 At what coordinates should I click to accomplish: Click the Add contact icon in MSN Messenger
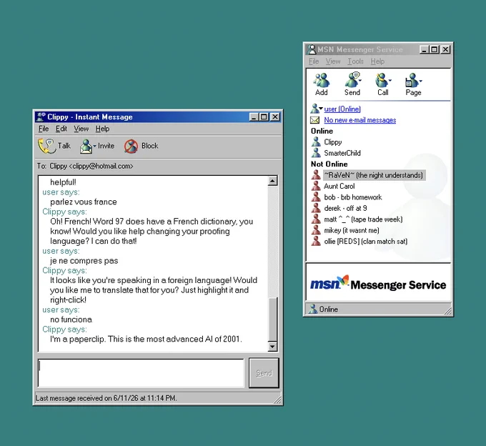point(322,80)
